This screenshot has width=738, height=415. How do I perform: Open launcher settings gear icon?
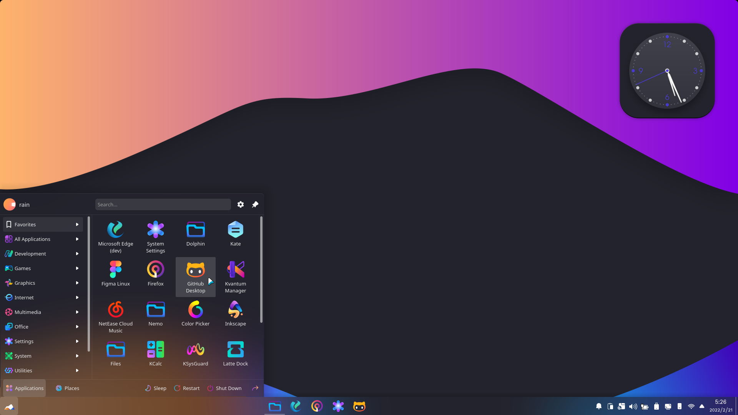click(x=241, y=204)
